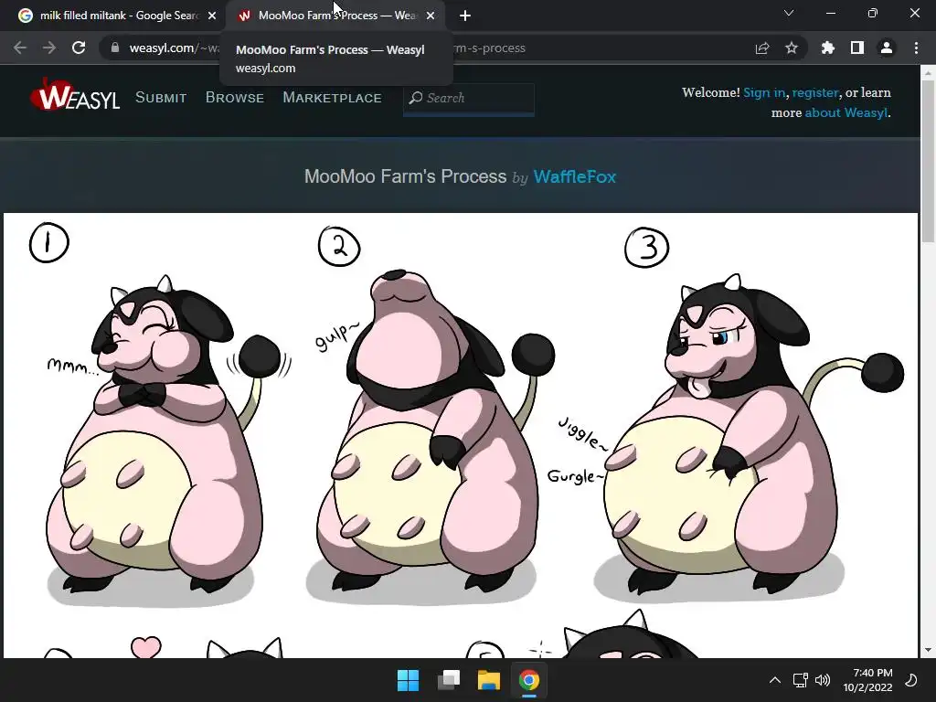Open the notifications moon icon
The height and width of the screenshot is (702, 936).
pos(911,680)
